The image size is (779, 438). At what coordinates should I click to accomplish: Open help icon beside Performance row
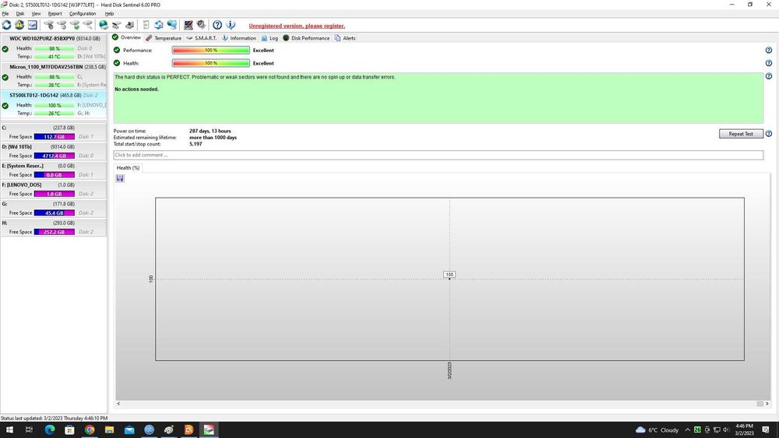(x=769, y=50)
